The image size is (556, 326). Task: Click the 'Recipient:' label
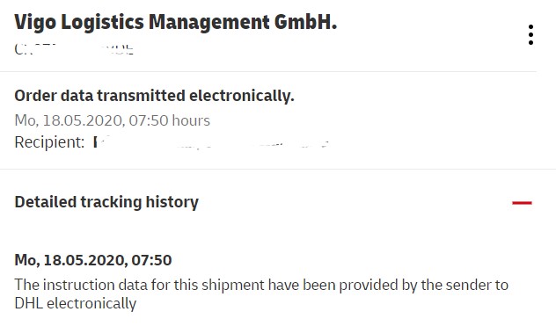[x=49, y=142]
